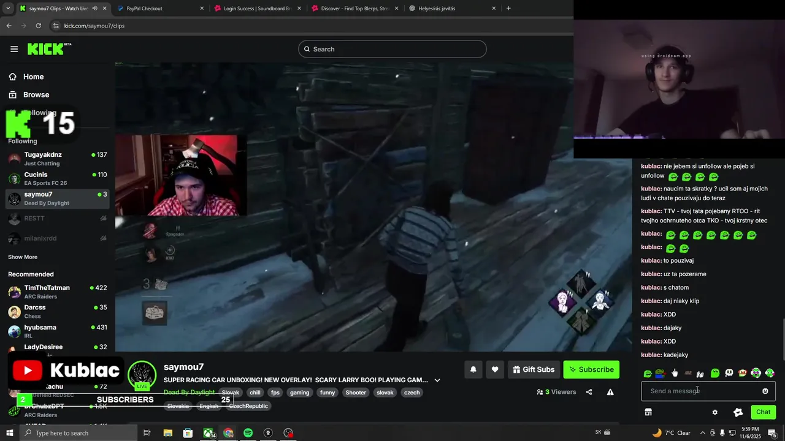Click the gaming tag

(300, 393)
